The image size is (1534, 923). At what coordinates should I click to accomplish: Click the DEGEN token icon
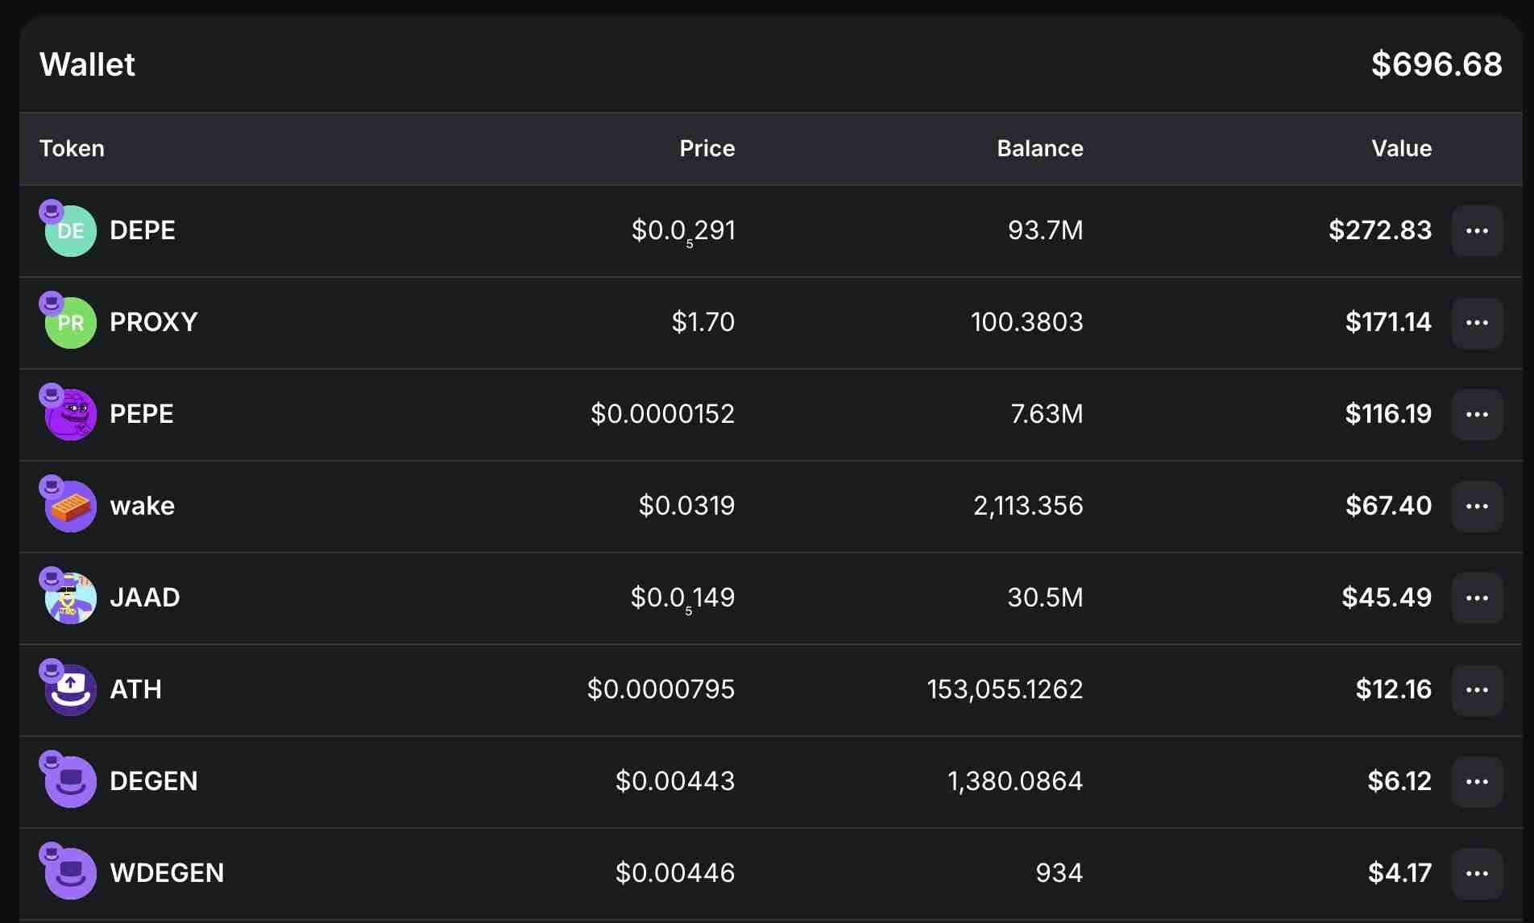[x=71, y=782]
